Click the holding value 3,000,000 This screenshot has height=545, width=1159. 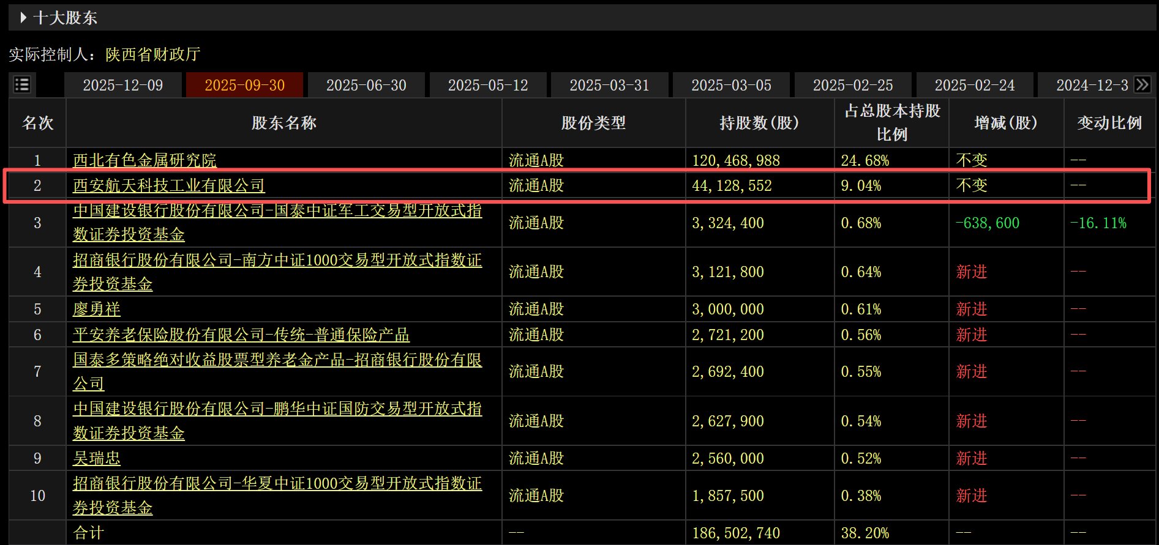coord(728,309)
